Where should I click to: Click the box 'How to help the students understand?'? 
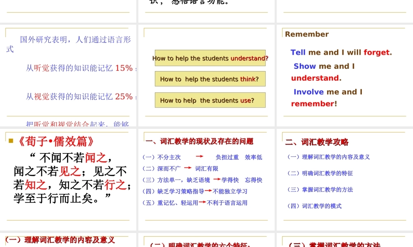pyautogui.click(x=210, y=58)
